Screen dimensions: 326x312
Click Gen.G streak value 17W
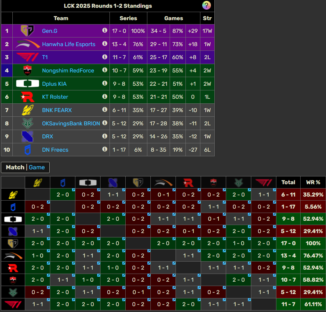pos(207,31)
